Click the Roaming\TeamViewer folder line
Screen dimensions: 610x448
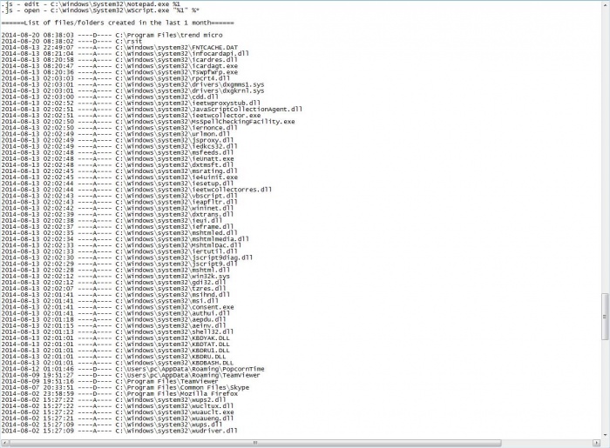[x=131, y=376]
